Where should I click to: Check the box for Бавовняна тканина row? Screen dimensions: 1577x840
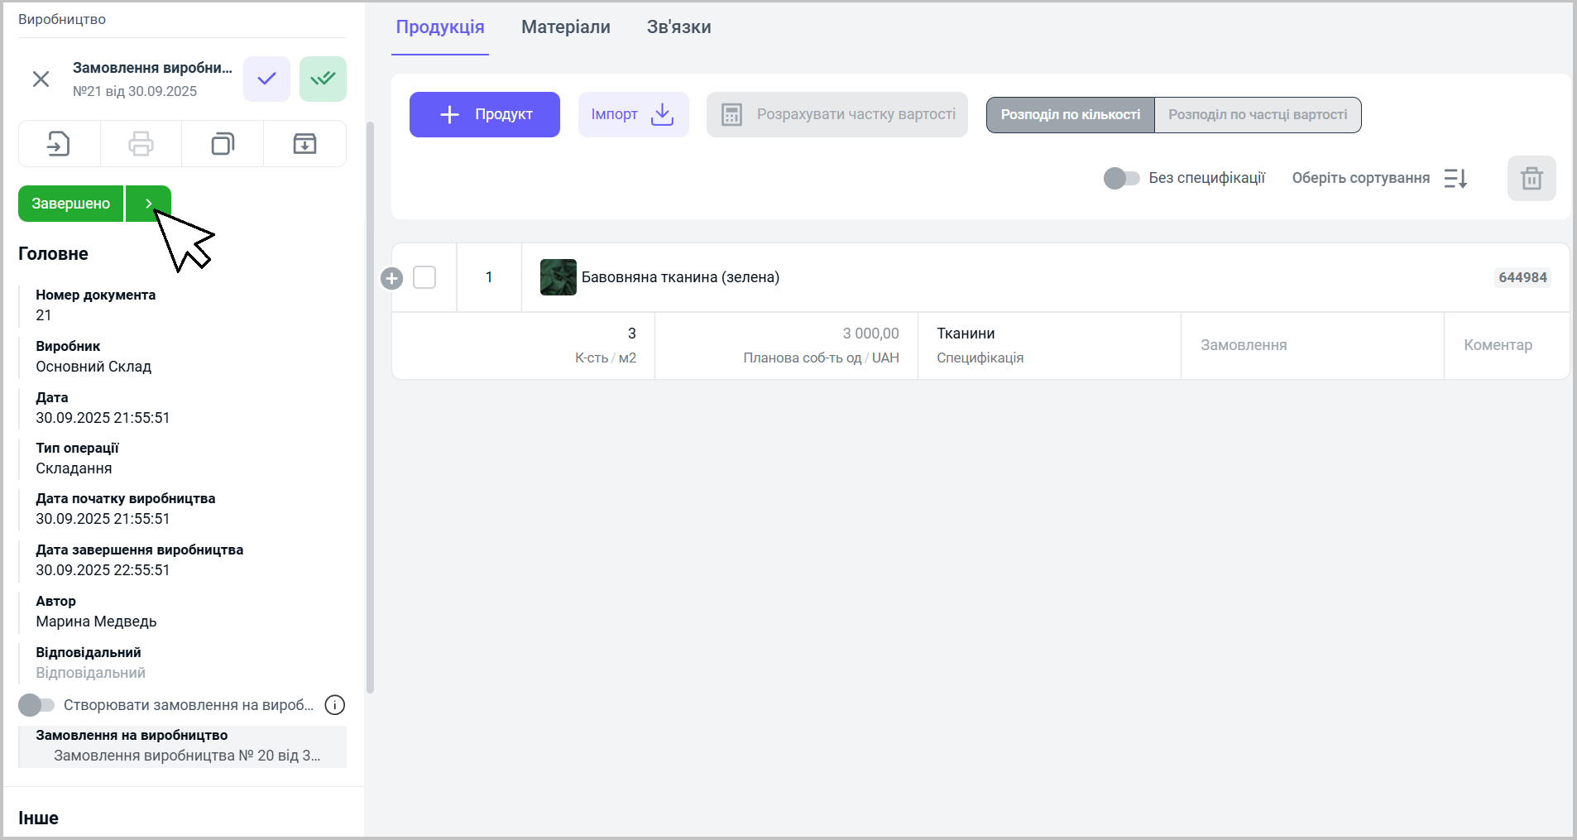[424, 277]
